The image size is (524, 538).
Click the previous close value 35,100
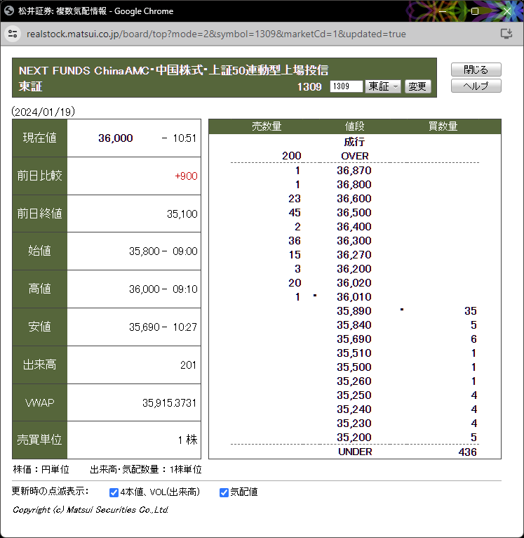click(x=182, y=214)
